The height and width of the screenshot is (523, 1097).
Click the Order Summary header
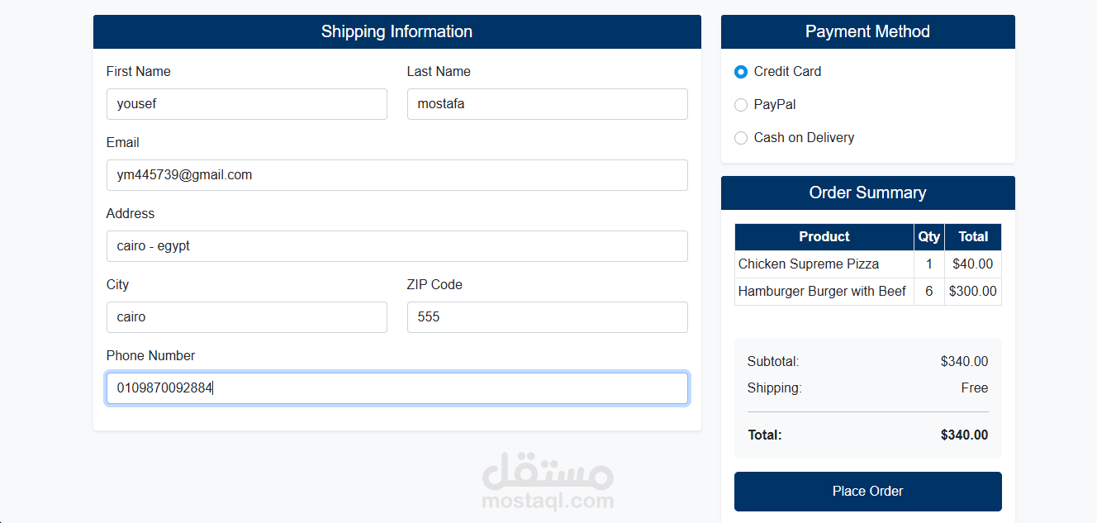867,193
